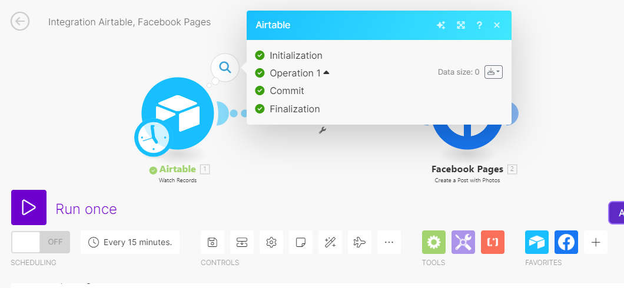Screen dimensions: 624x288
Task: Open the import/export blueprint control
Action: 242,242
